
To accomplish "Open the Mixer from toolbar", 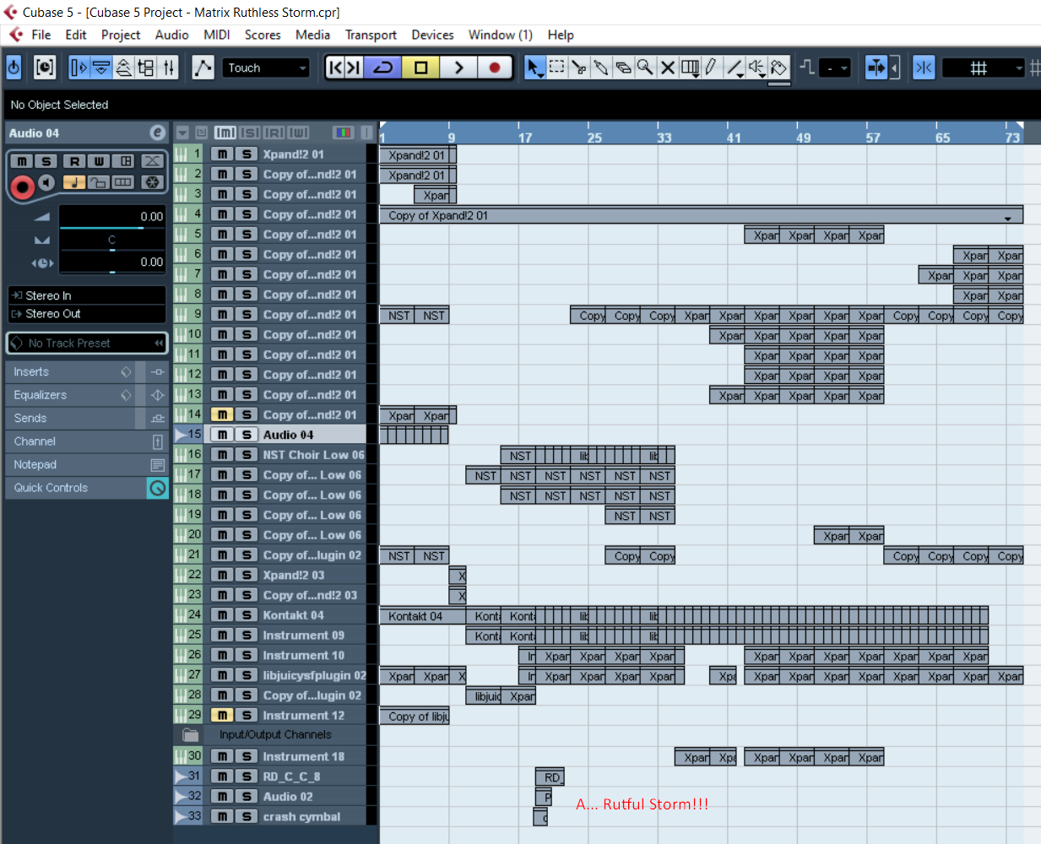I will [169, 68].
